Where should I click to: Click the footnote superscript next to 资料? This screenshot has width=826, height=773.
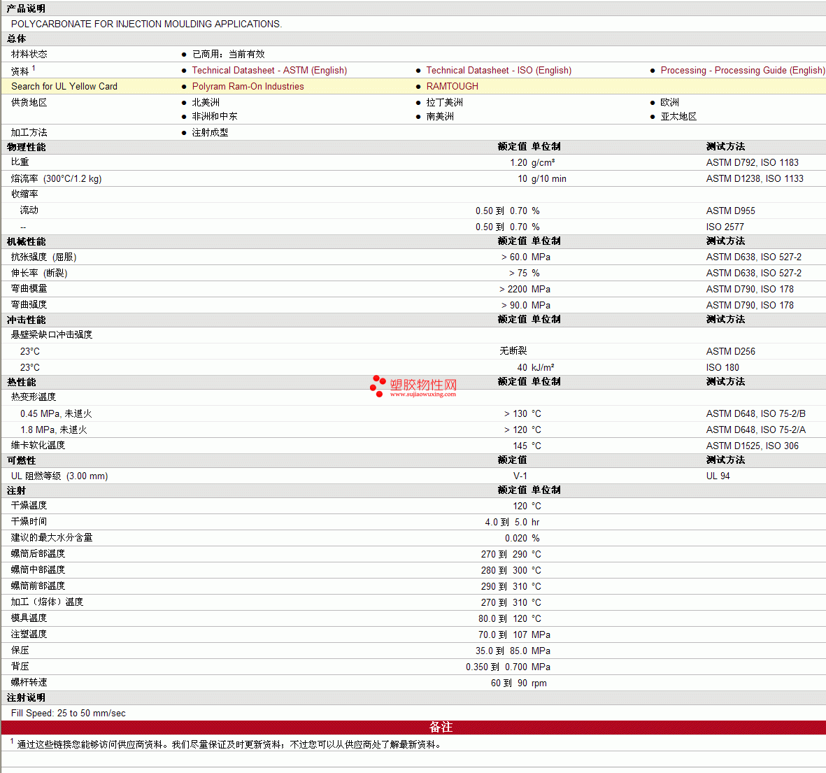34,68
